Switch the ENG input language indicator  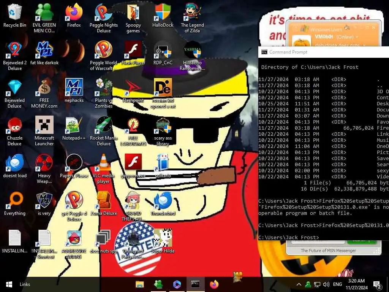[x=337, y=284]
